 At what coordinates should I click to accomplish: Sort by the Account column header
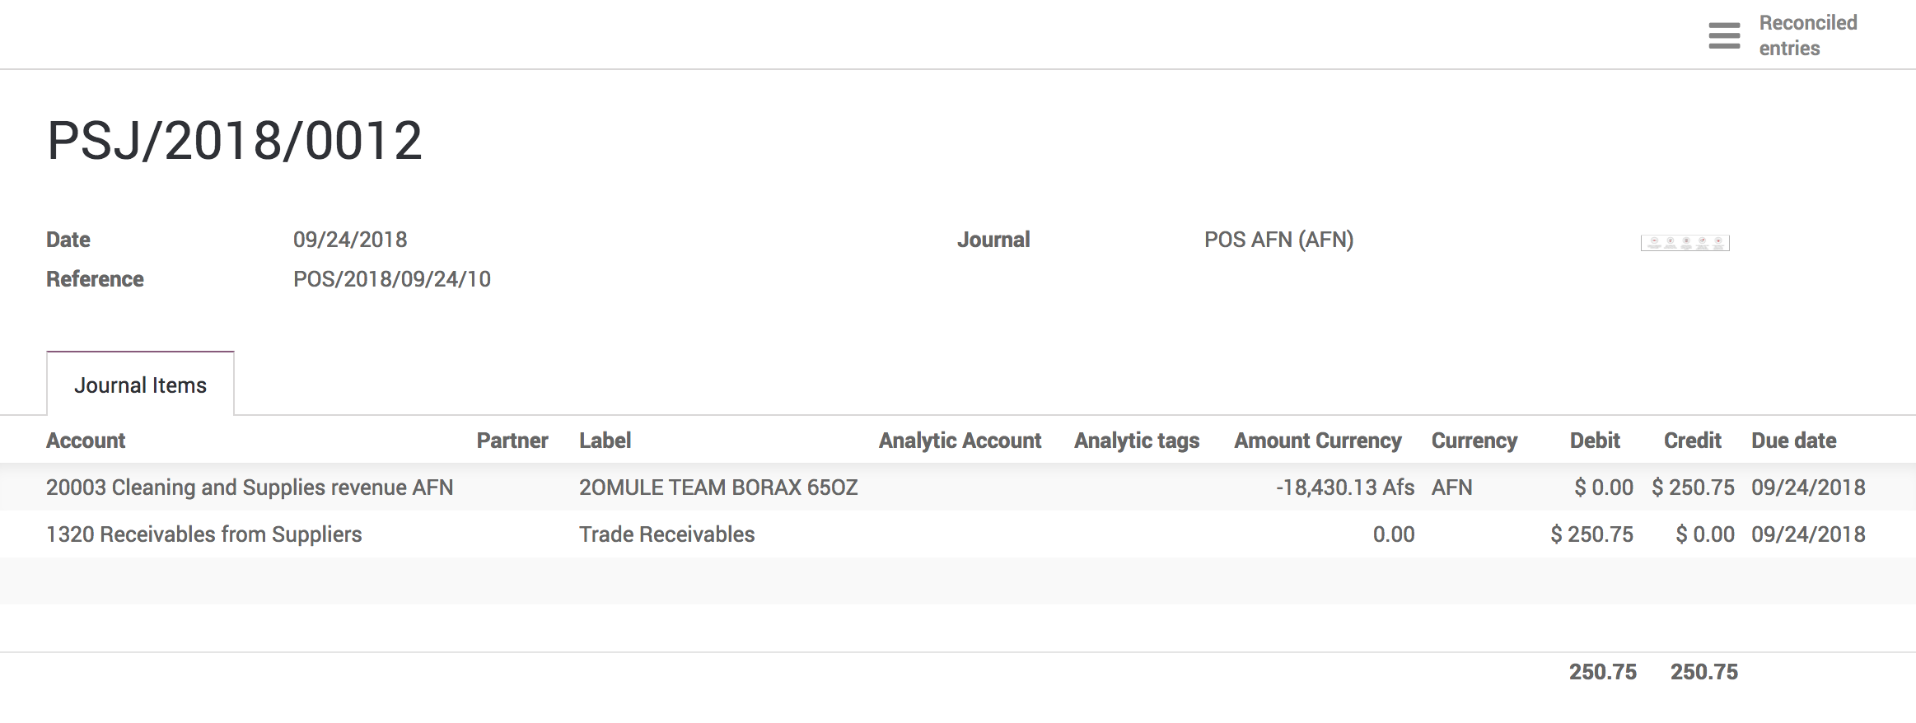[x=86, y=441]
